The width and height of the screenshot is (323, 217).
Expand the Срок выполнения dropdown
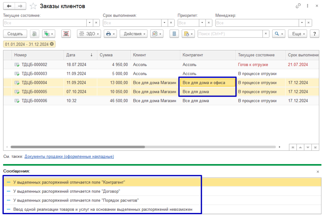[164, 23]
